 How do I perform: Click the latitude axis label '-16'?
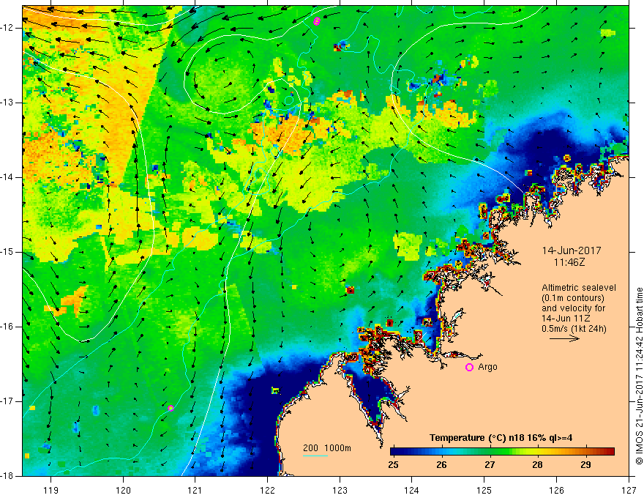click(8, 327)
